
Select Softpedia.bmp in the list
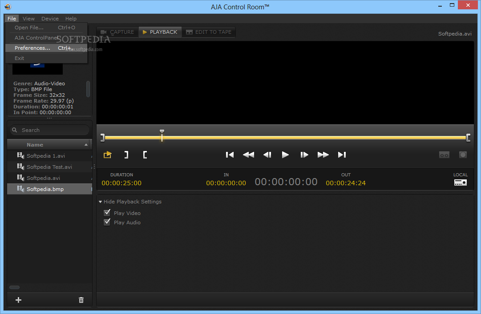point(49,189)
